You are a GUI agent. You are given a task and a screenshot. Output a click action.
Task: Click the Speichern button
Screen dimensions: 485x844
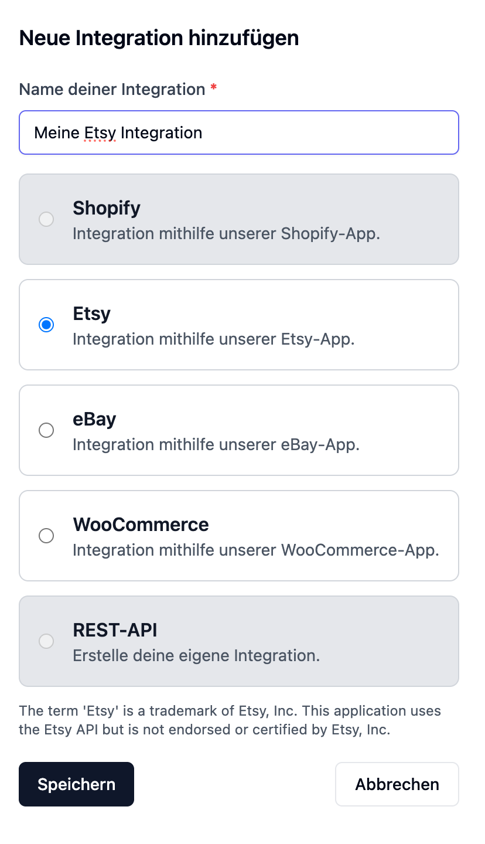click(77, 784)
